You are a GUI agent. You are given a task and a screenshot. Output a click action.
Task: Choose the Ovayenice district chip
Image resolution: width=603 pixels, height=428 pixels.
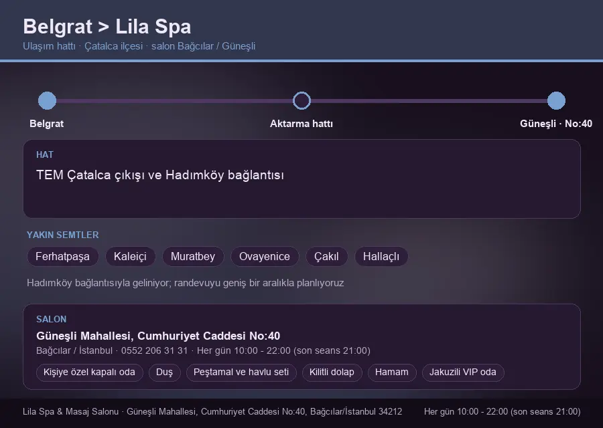coord(265,256)
